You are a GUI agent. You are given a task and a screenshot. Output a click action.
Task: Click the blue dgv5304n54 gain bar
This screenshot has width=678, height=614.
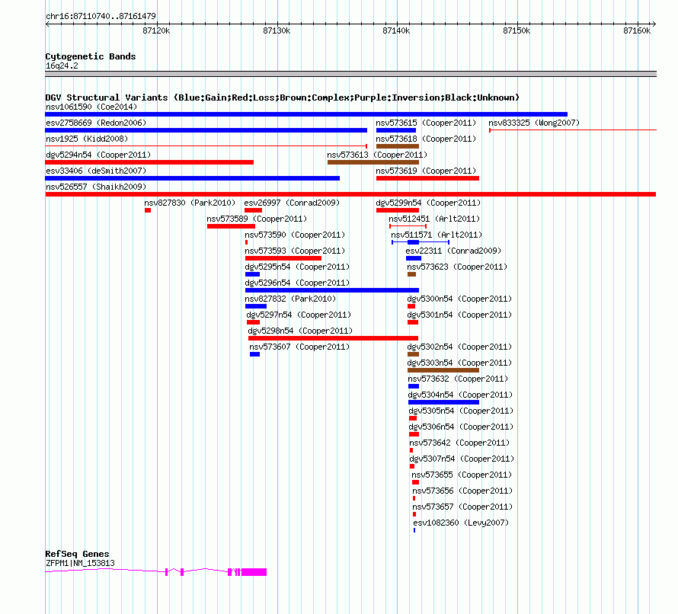(x=443, y=402)
